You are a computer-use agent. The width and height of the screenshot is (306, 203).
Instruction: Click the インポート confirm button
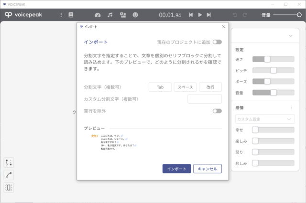coord(176,169)
